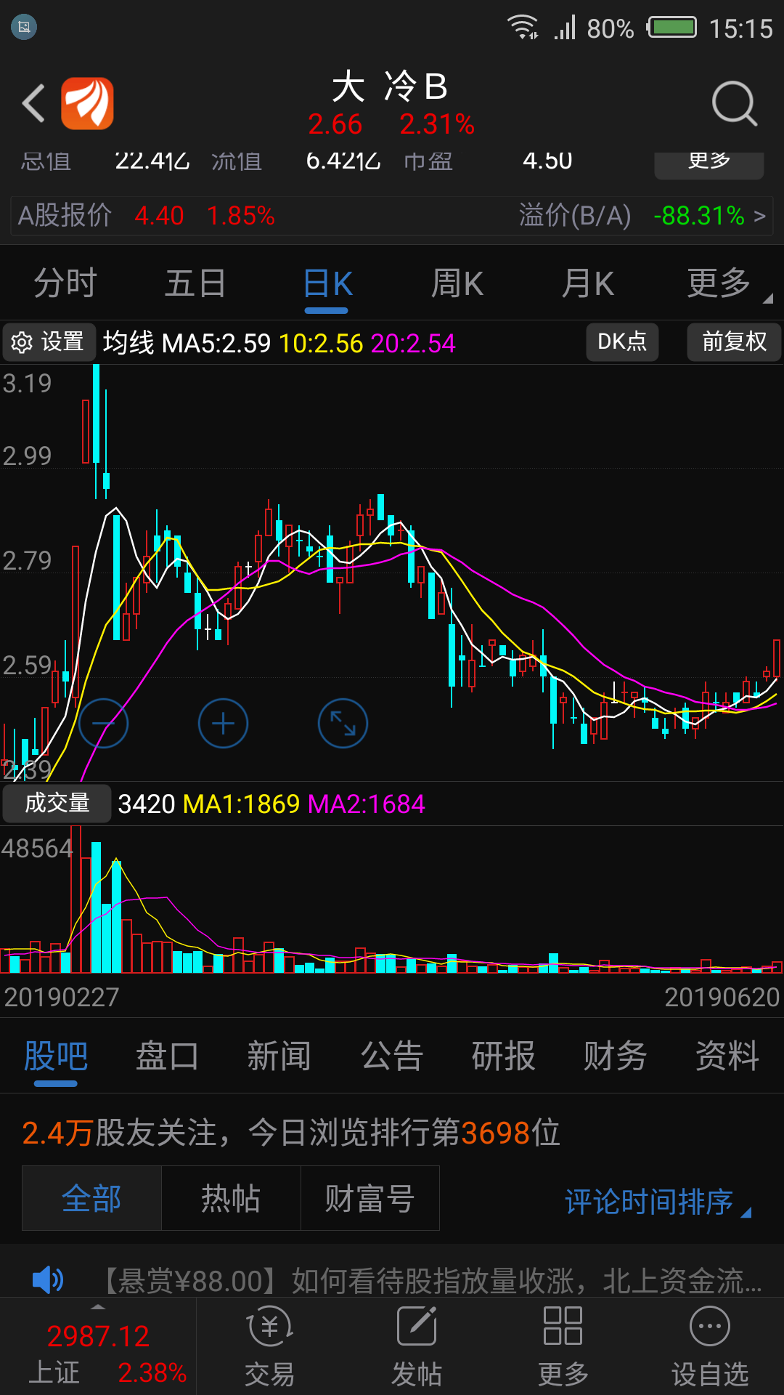Tap the 20190620 end date label

[x=722, y=998]
